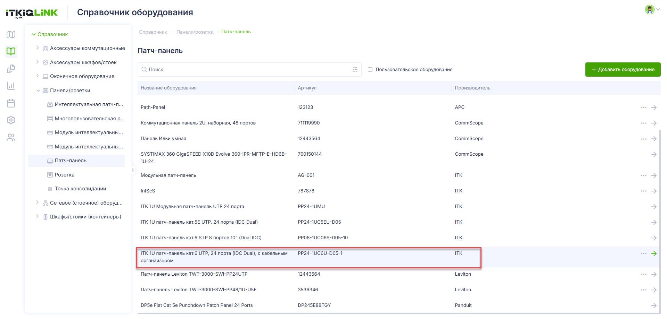Viewport: 667px width, 319px height.
Task: Click the user avatar at top right
Action: click(650, 9)
